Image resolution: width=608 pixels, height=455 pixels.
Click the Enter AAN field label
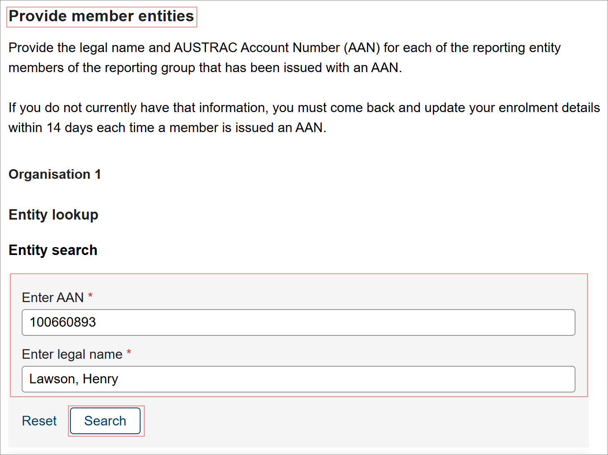coord(53,297)
